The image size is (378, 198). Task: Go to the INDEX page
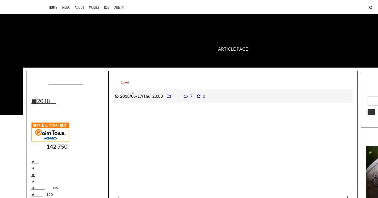click(66, 7)
